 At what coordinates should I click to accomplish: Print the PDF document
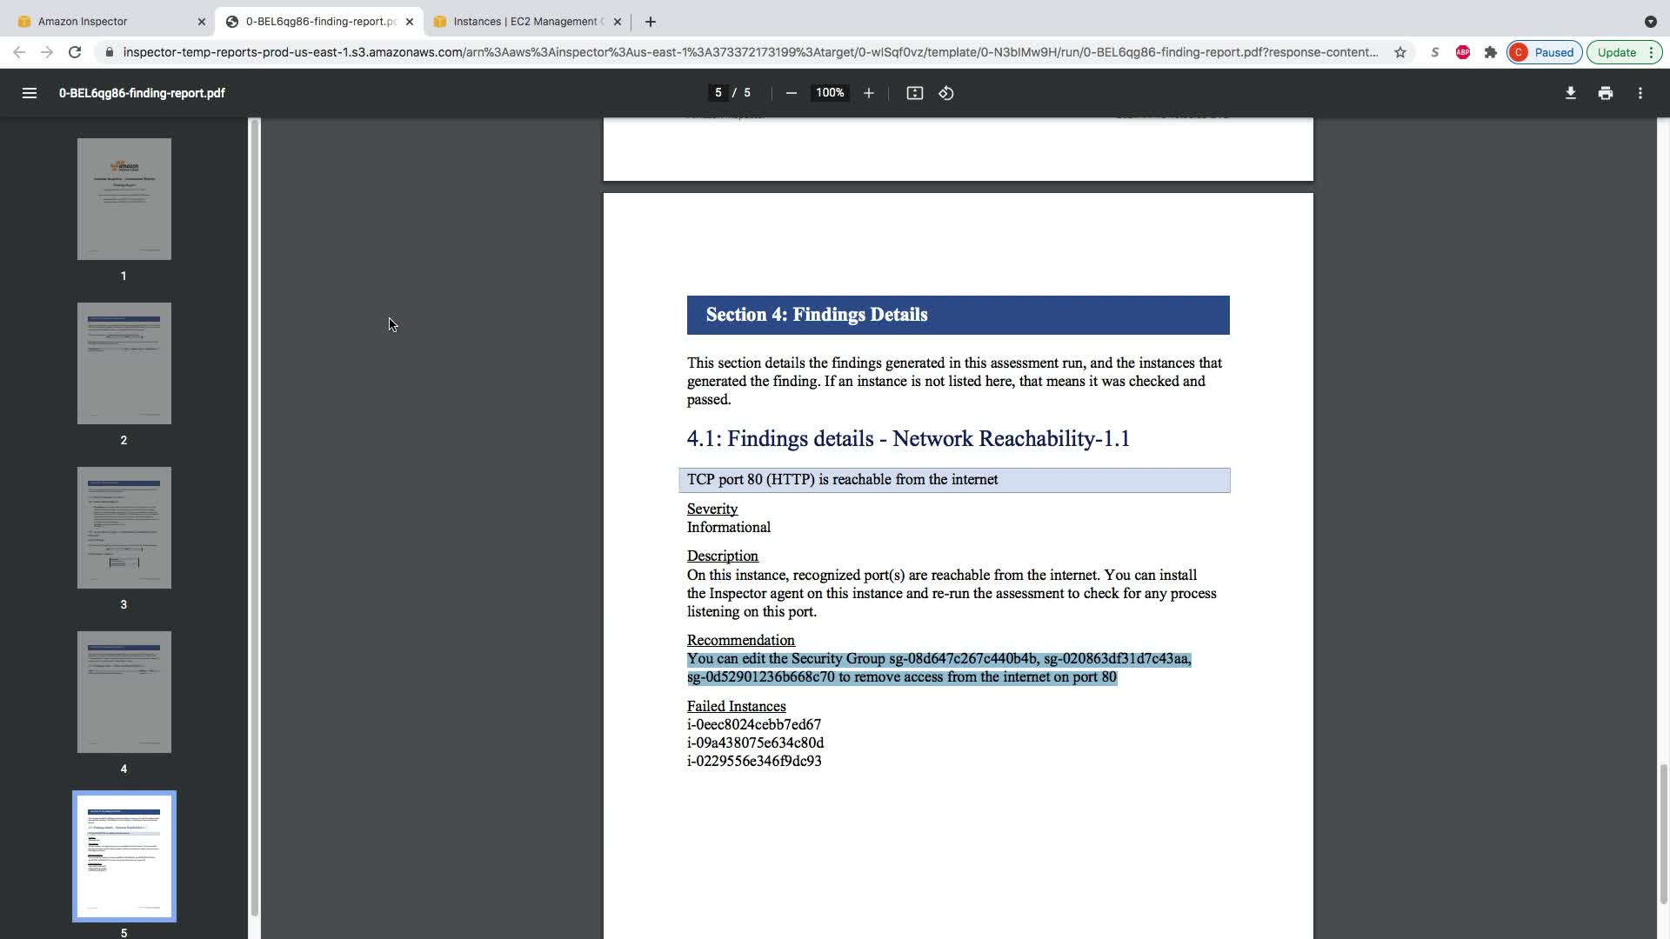click(x=1605, y=93)
